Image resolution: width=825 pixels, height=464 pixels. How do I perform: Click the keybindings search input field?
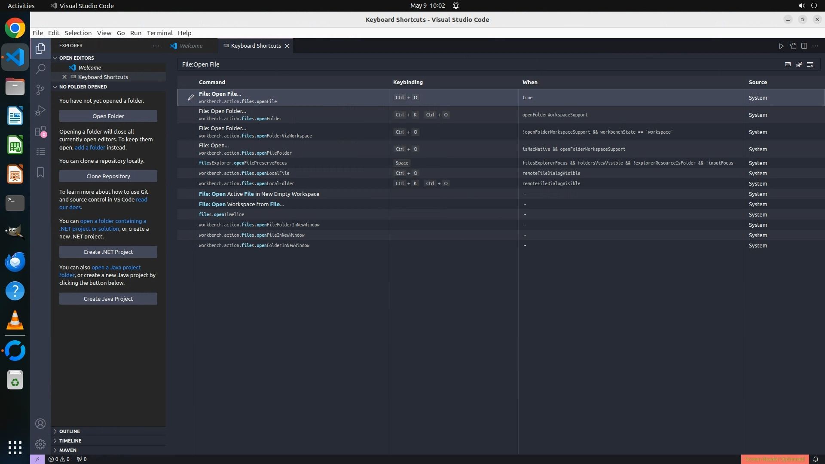pyautogui.click(x=473, y=64)
